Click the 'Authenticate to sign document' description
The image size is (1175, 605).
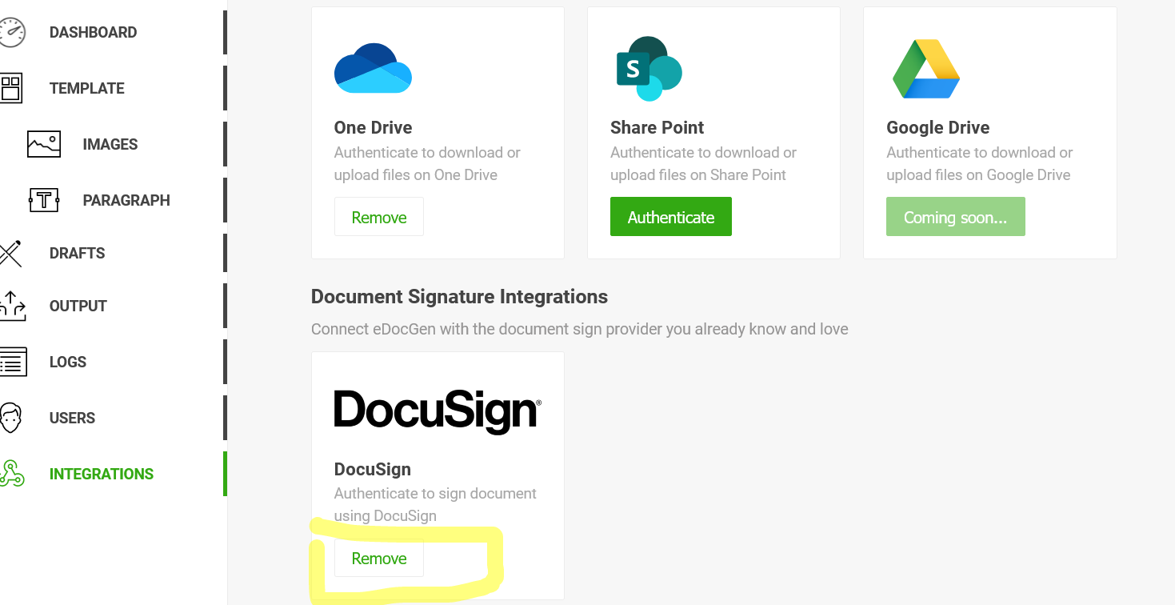435,504
